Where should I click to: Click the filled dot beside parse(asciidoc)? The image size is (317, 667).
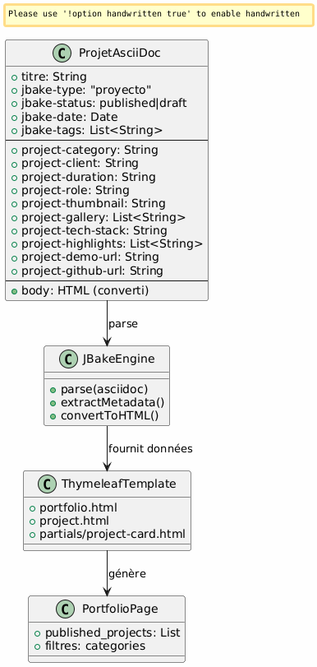(x=53, y=390)
